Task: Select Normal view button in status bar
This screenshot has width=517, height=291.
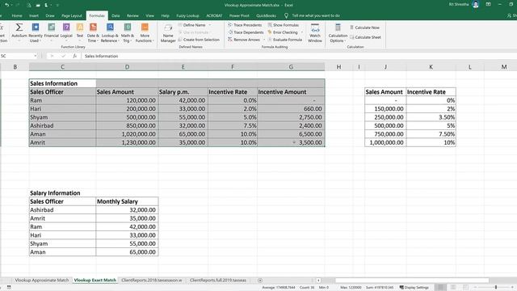Action: pyautogui.click(x=440, y=288)
